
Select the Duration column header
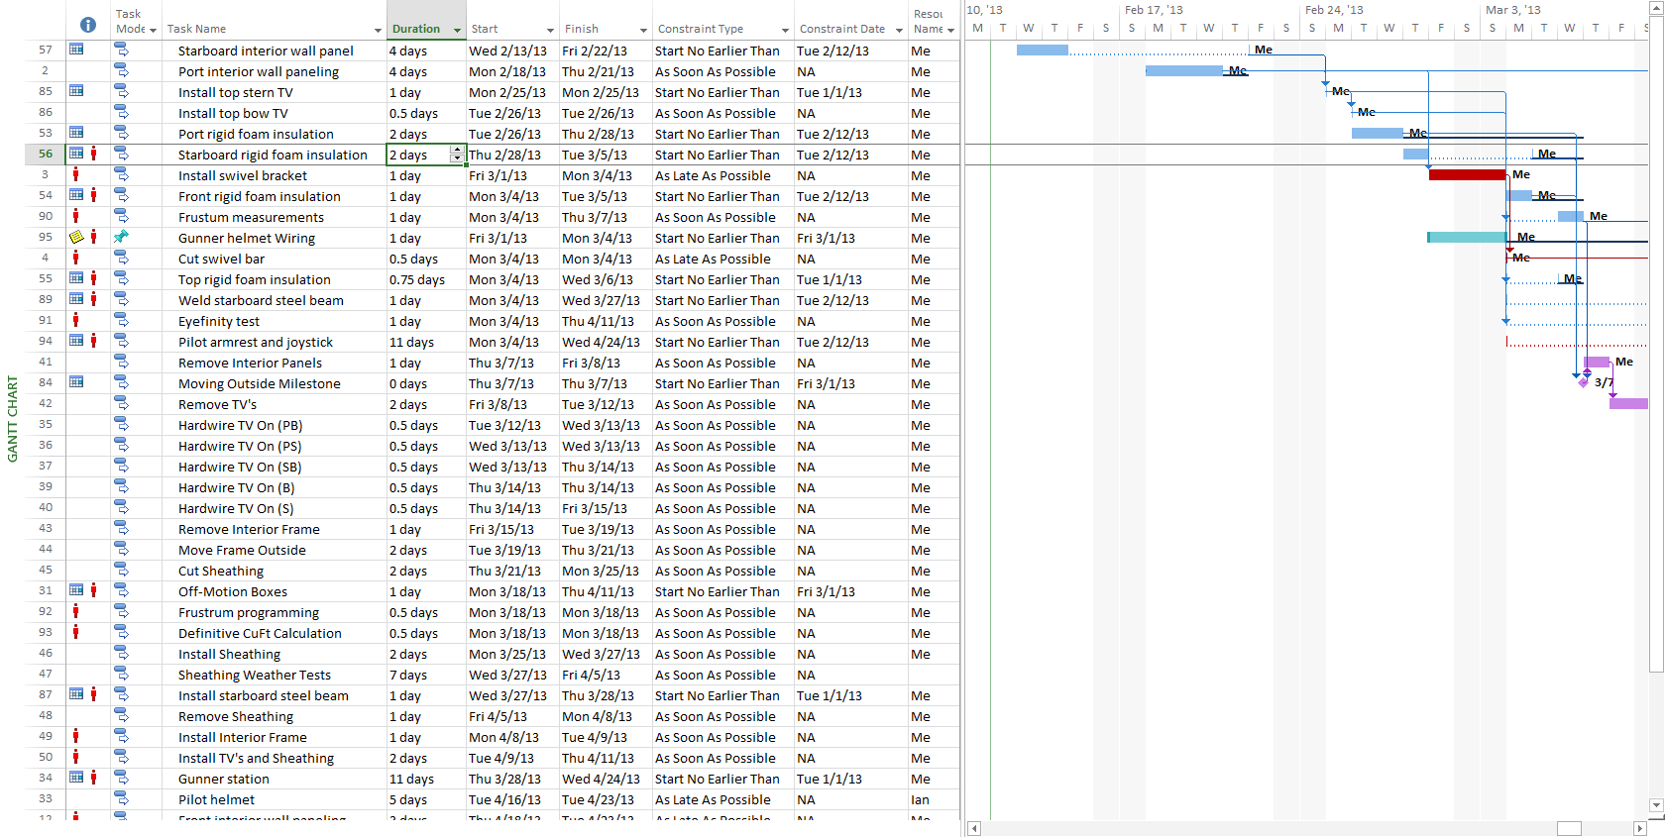pyautogui.click(x=426, y=21)
